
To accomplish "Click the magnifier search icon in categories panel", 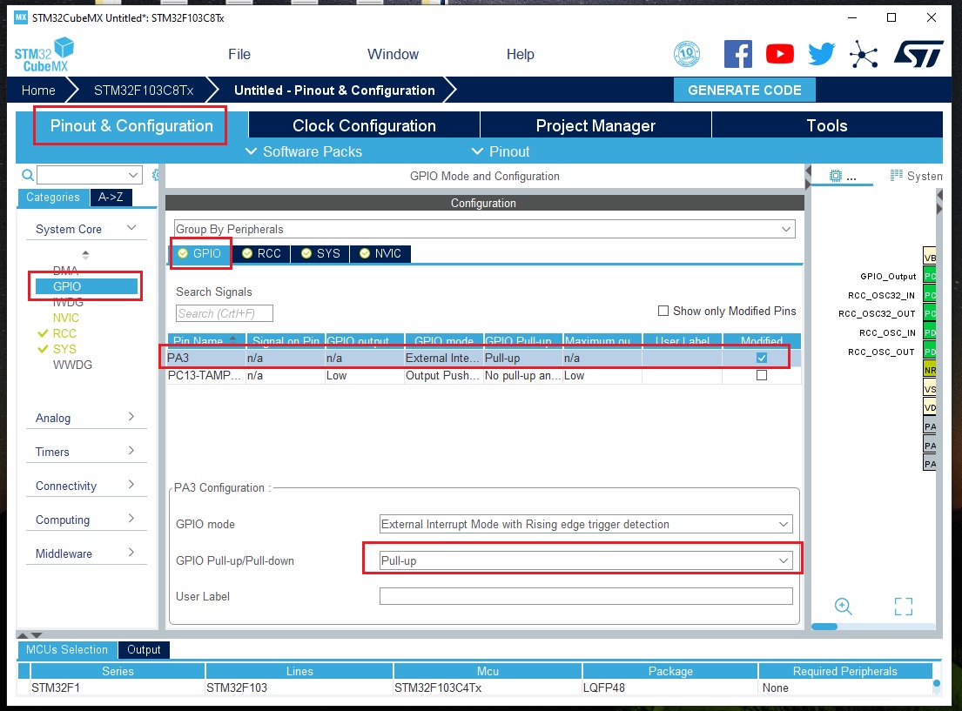I will pyautogui.click(x=28, y=176).
